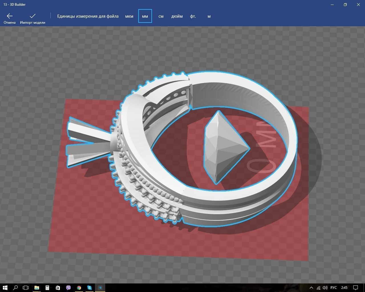Image resolution: width=365 pixels, height=292 pixels.
Task: Open Action Center notifications
Action: pyautogui.click(x=356, y=288)
